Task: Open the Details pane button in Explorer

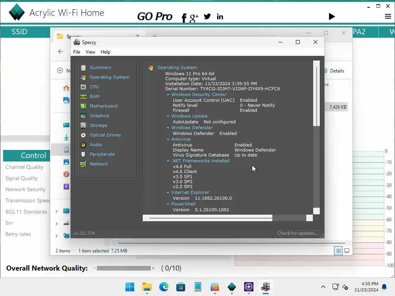Action: (x=334, y=71)
